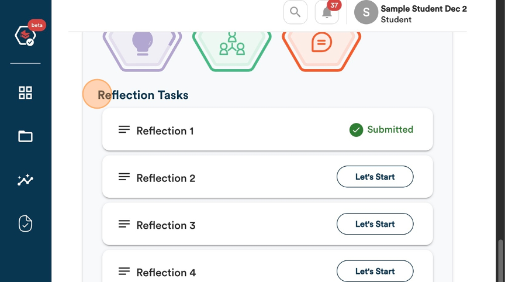
Task: Open the notifications bell with 37 badge
Action: [x=327, y=12]
